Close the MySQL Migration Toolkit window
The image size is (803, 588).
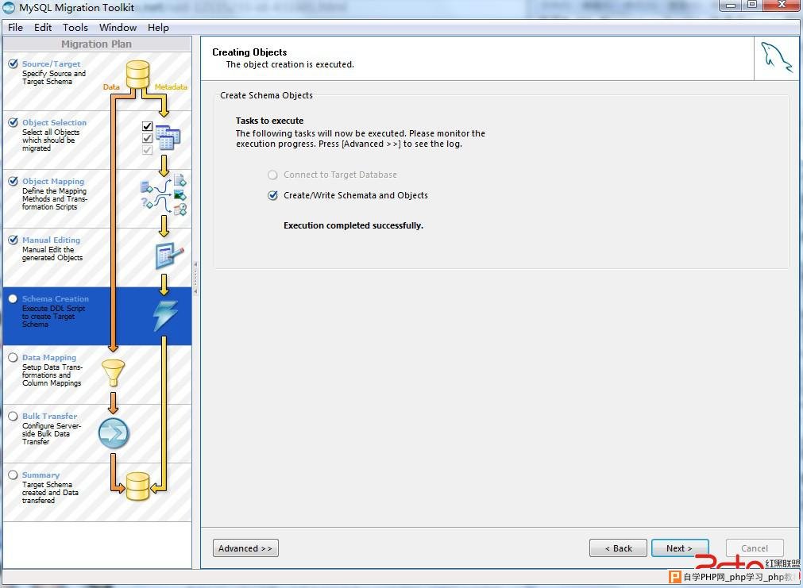pos(782,5)
